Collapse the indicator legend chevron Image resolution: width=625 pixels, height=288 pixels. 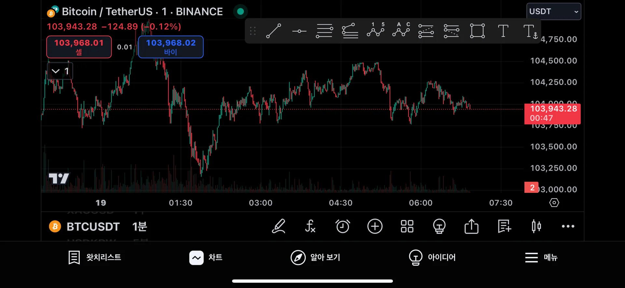click(x=56, y=71)
